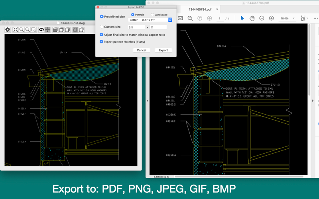Choose Landscape orientation
The height and width of the screenshot is (199, 319).
point(152,15)
